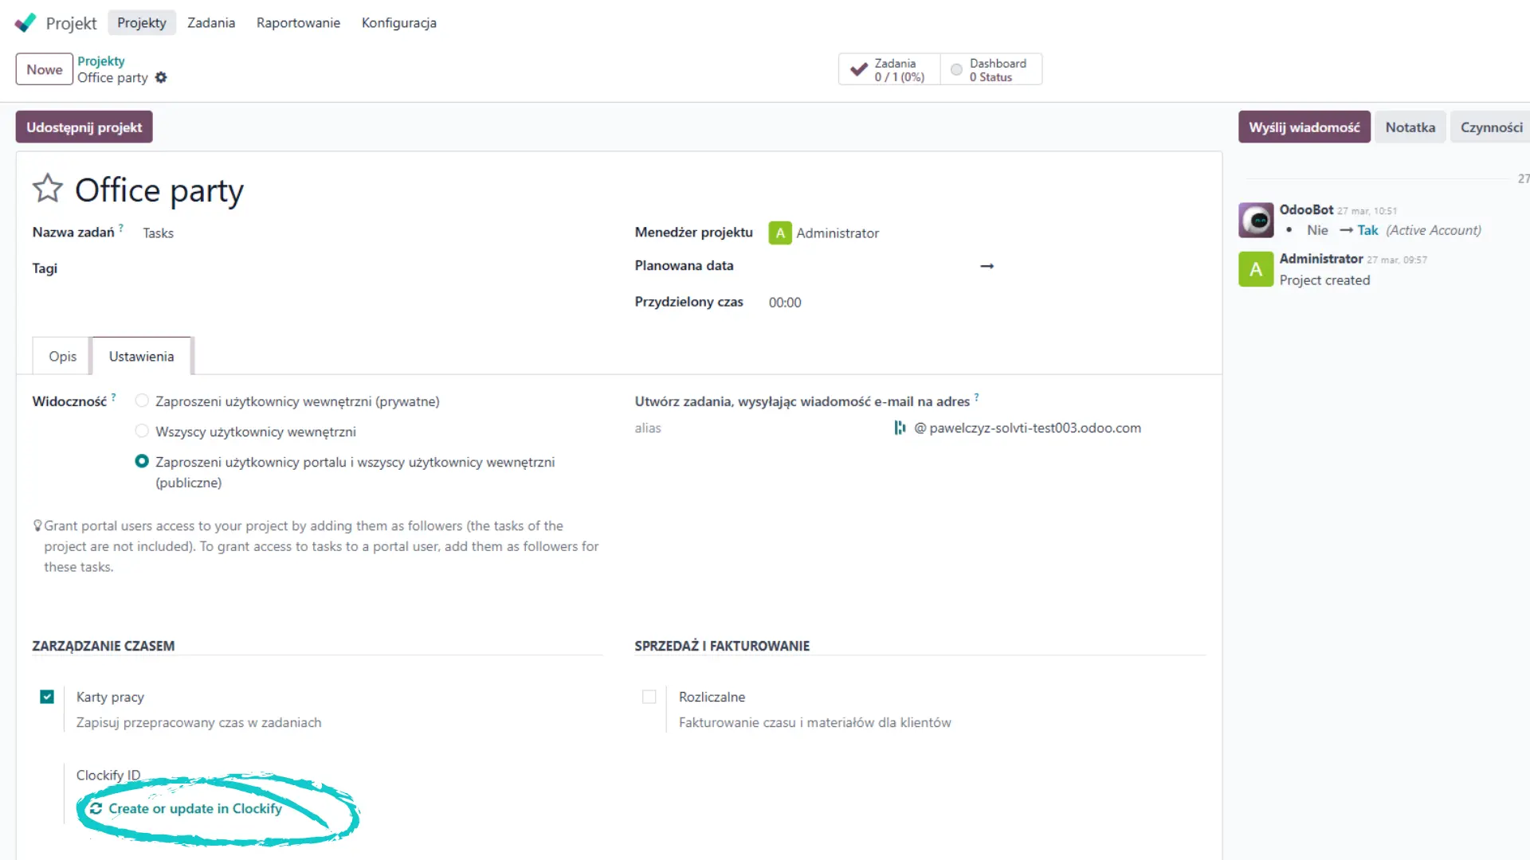Click the refresh icon for Clockify sync
The height and width of the screenshot is (860, 1530).
tap(96, 808)
